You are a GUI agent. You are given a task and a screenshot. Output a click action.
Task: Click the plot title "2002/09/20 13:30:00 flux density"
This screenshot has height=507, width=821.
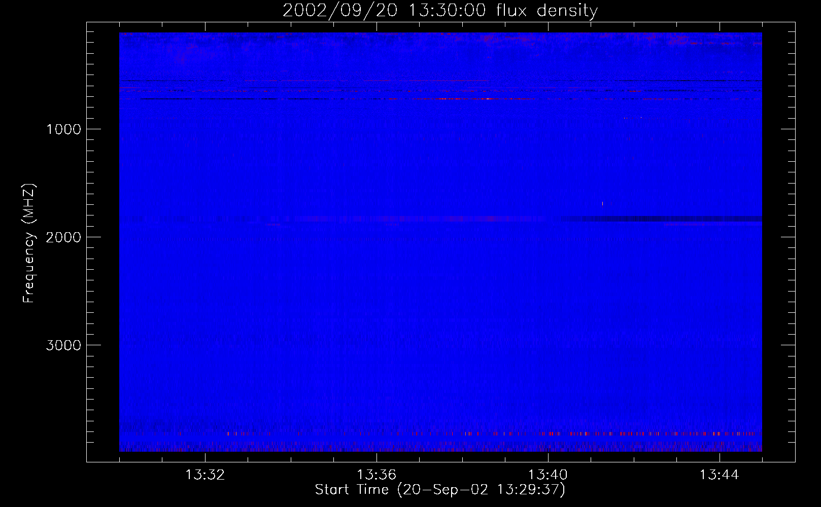440,11
